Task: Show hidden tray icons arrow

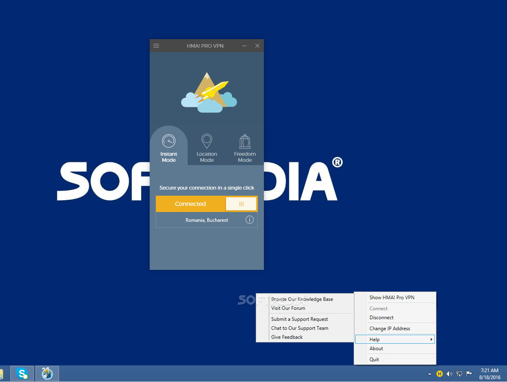Action: (430, 373)
